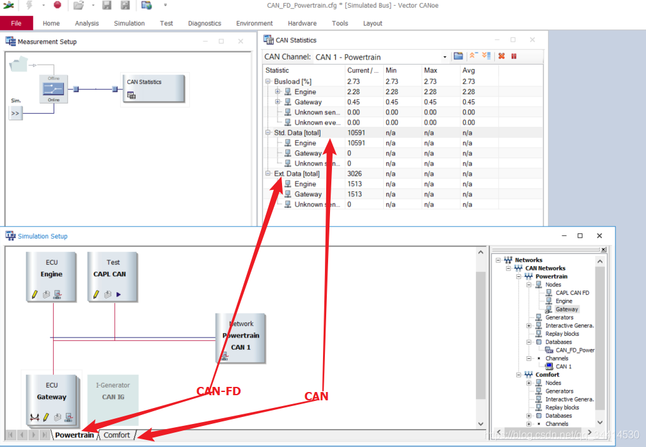646x447 pixels.
Task: Click the Gateway node bridge icon
Action: click(x=35, y=418)
